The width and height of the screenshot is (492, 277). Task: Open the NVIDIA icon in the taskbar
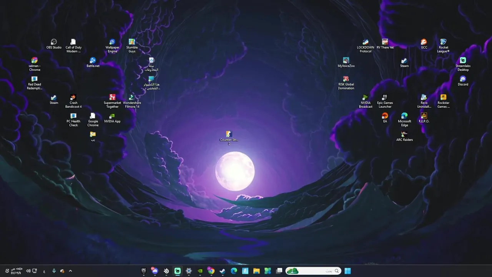[x=200, y=271]
